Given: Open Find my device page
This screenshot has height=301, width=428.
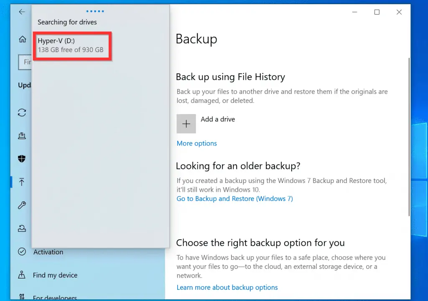Looking at the screenshot, I should point(55,275).
